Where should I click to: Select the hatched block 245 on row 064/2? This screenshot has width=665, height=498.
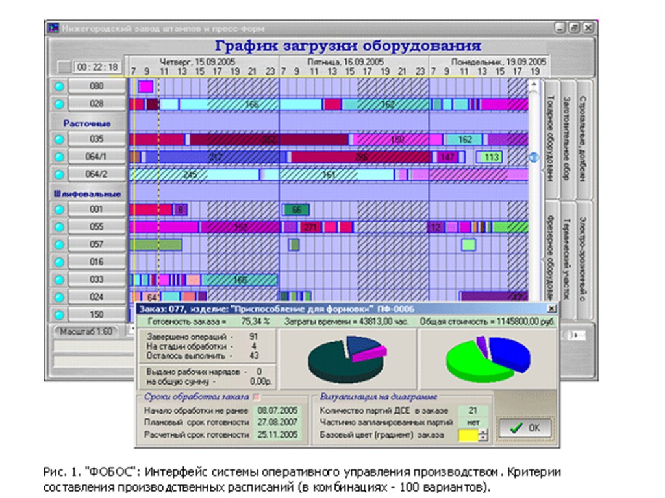(x=194, y=174)
